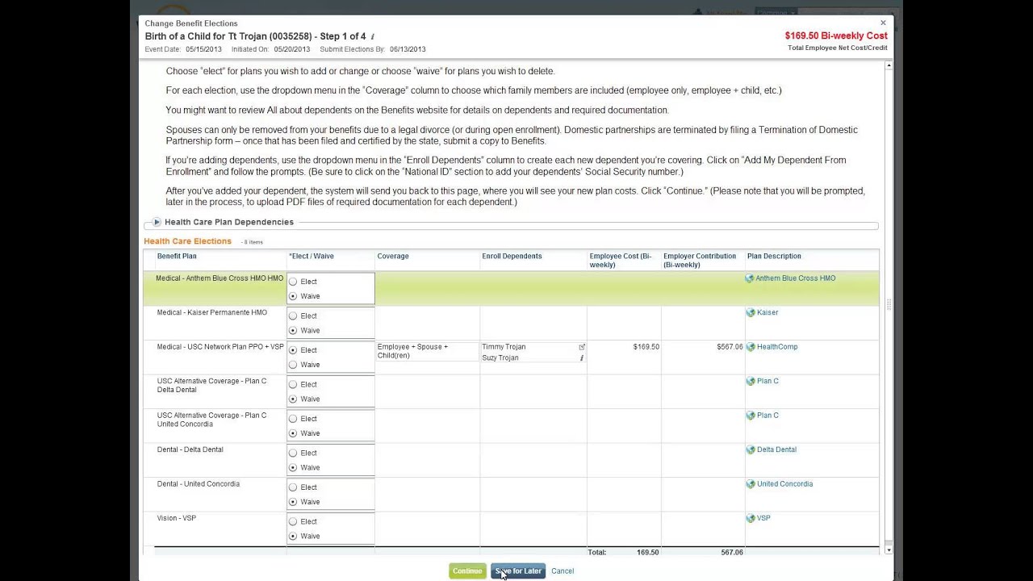Select Elect for Dental - Delta Dental
Screen dimensions: 1033x581
pyautogui.click(x=293, y=453)
